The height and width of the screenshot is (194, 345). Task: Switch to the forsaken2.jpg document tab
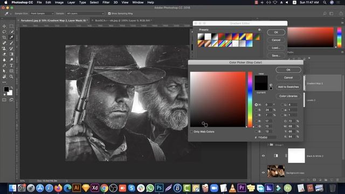coord(53,20)
